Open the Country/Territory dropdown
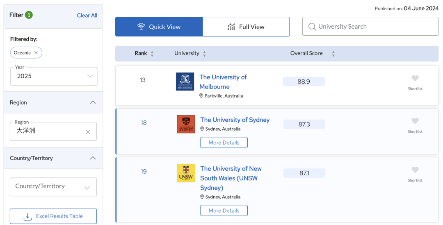This screenshot has height=225, width=443. pyautogui.click(x=53, y=187)
